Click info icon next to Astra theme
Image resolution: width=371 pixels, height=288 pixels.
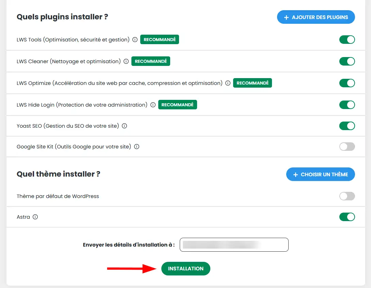(35, 217)
